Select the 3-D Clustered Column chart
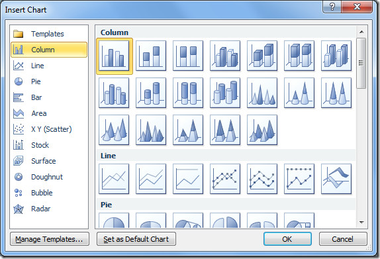The width and height of the screenshot is (380, 259). 225,56
